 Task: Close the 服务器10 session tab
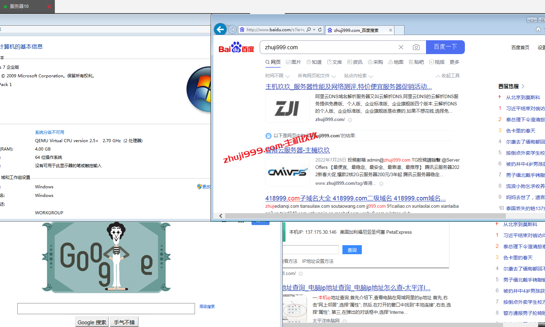[x=49, y=7]
